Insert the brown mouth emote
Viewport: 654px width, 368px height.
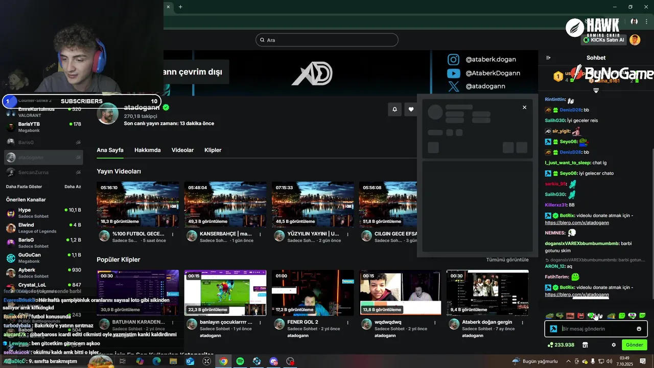pyautogui.click(x=570, y=316)
